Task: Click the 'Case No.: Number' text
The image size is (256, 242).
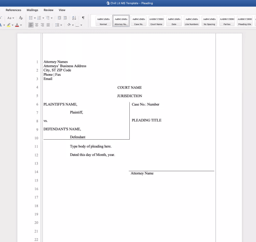Action: tap(145, 104)
